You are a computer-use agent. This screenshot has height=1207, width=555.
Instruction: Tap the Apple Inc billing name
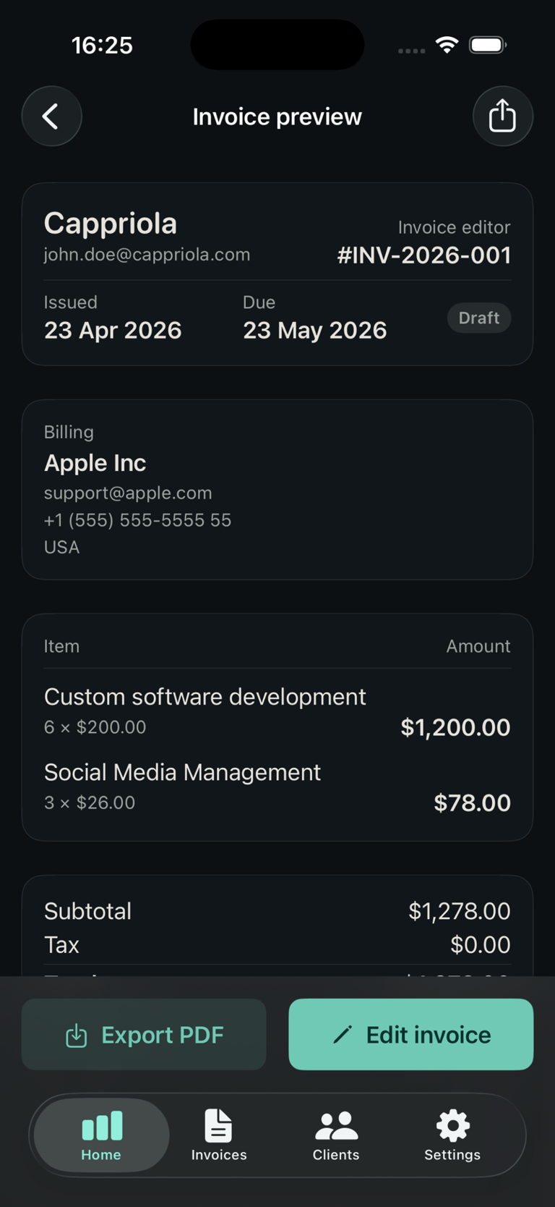point(95,463)
